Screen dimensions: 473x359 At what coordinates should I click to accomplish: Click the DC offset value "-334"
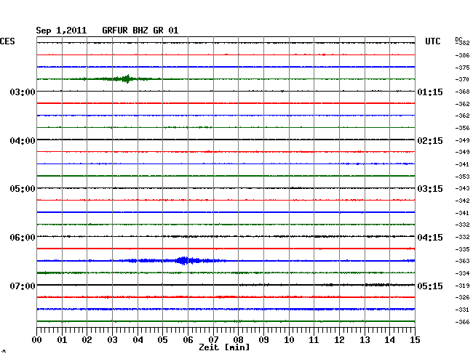click(462, 273)
